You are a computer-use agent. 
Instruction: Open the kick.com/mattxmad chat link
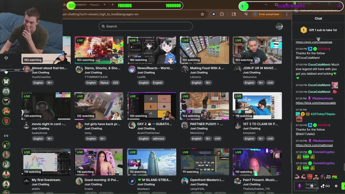[314, 145]
